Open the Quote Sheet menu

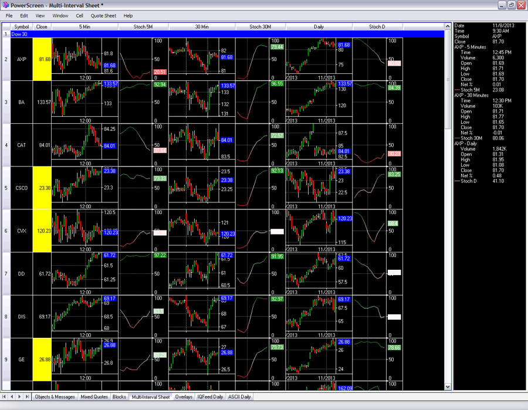pos(103,15)
